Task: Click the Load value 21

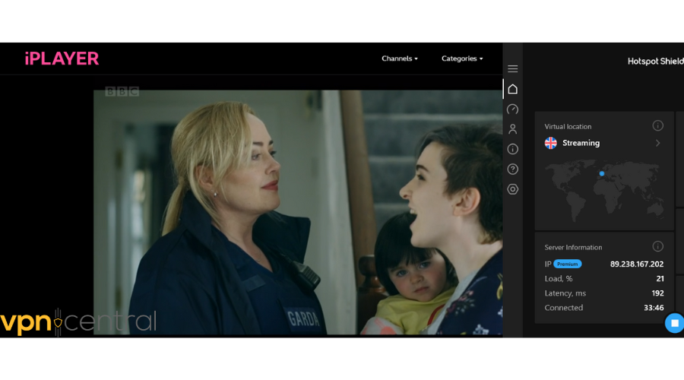Action: pos(660,278)
